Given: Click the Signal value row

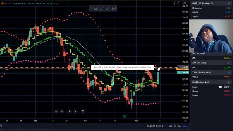Looking at the screenshot, I should coord(211,16).
